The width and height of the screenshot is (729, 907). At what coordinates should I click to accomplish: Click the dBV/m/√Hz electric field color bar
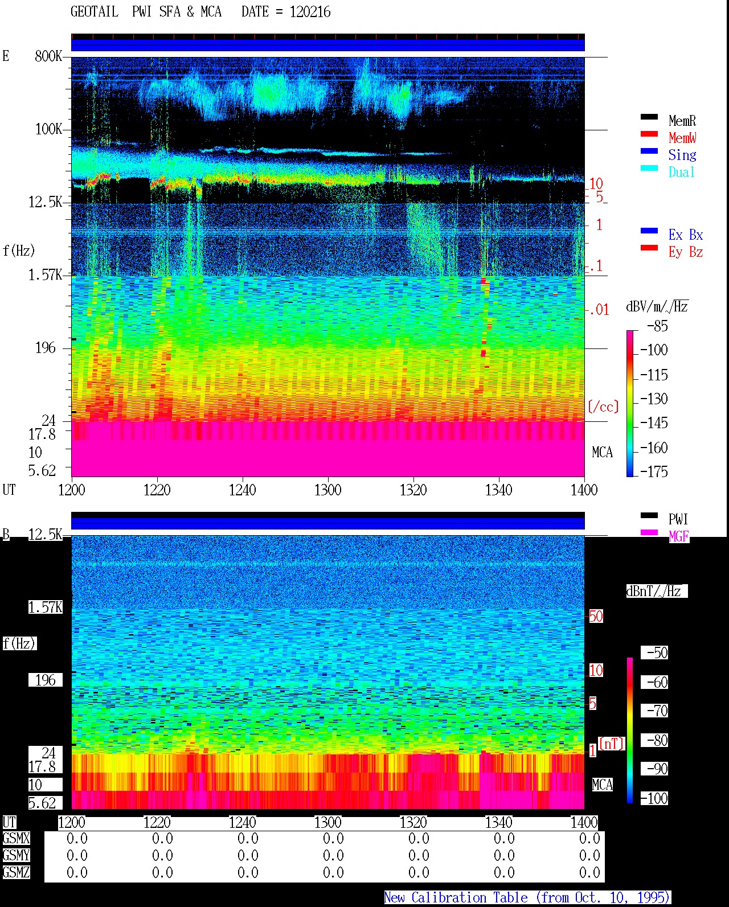click(630, 403)
